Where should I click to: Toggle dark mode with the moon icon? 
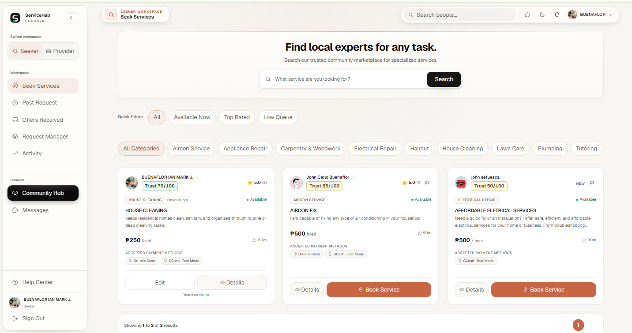(542, 15)
